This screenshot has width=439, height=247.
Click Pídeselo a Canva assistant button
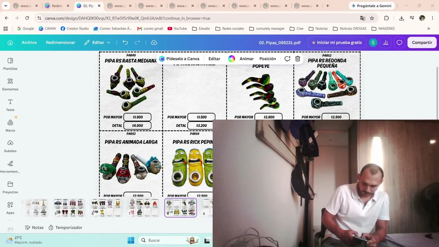tap(179, 59)
